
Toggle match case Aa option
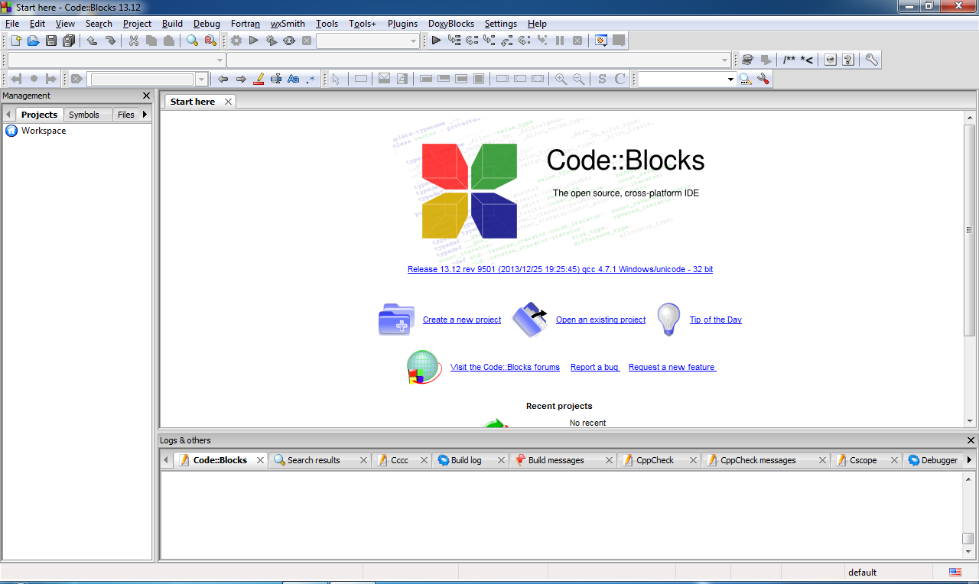pos(294,79)
